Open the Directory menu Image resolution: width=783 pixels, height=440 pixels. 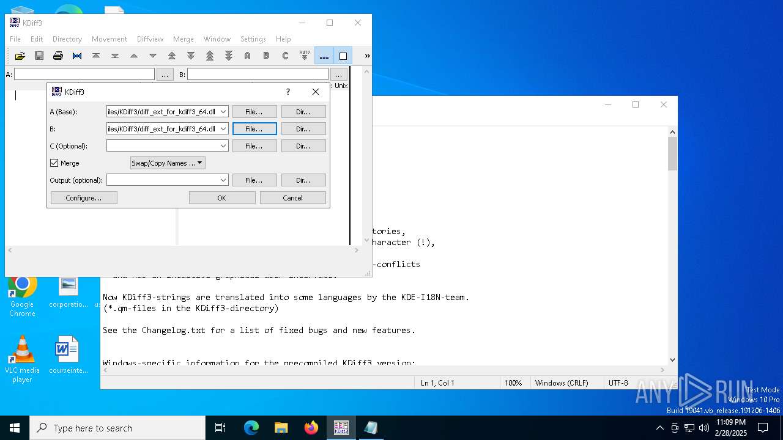point(67,39)
